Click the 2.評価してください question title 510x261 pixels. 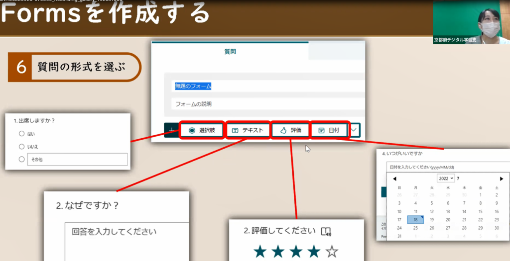click(280, 231)
